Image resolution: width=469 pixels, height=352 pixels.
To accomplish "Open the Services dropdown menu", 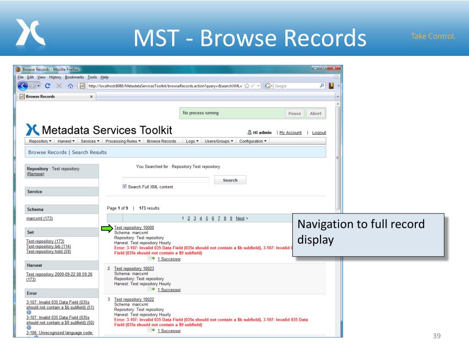I will (x=90, y=141).
